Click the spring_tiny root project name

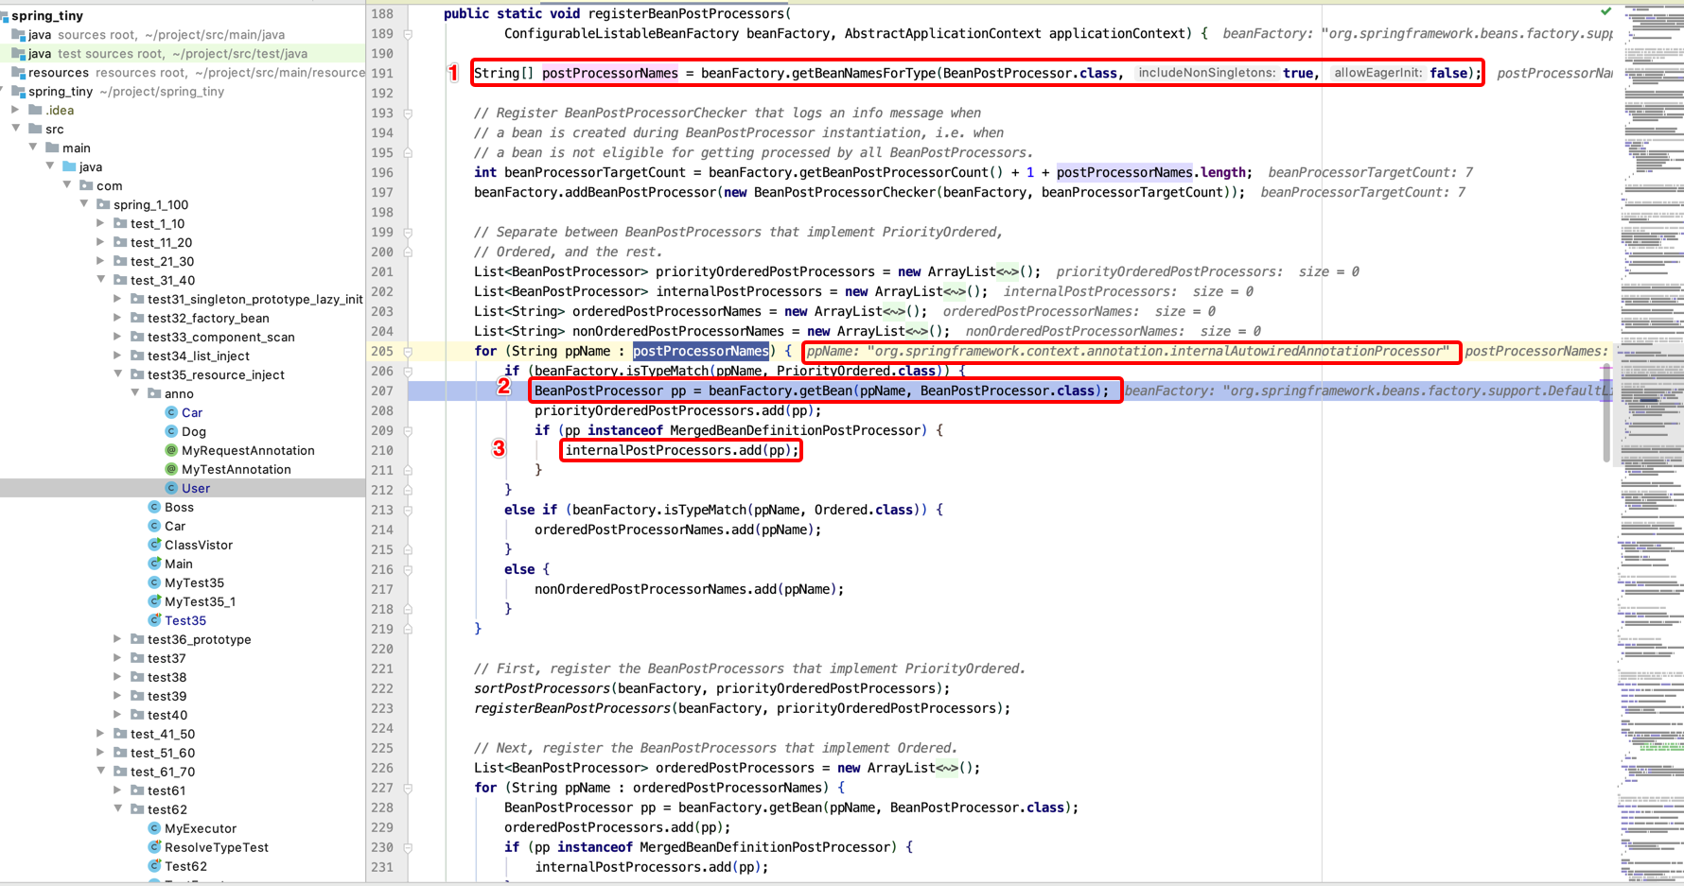click(47, 15)
